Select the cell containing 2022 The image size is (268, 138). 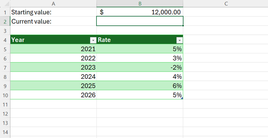(x=53, y=58)
